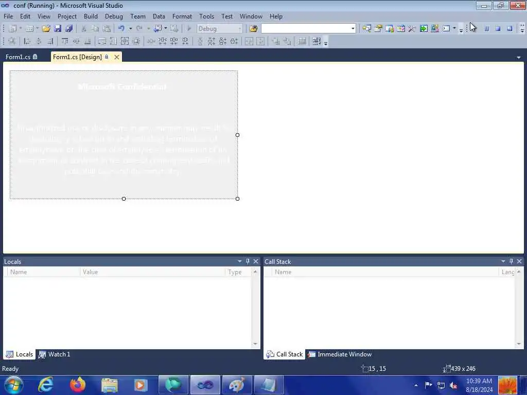
Task: Open the Undo history dropdown arrow
Action: coord(130,29)
